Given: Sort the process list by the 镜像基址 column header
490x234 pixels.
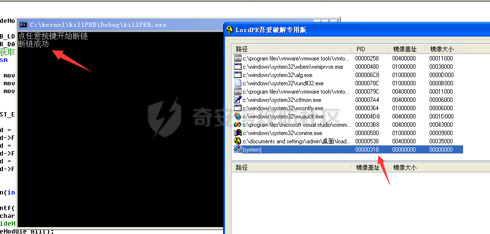Looking at the screenshot, I should [407, 49].
